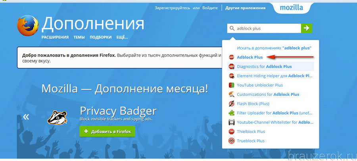Click the magnifier icon in search box

tap(232, 28)
